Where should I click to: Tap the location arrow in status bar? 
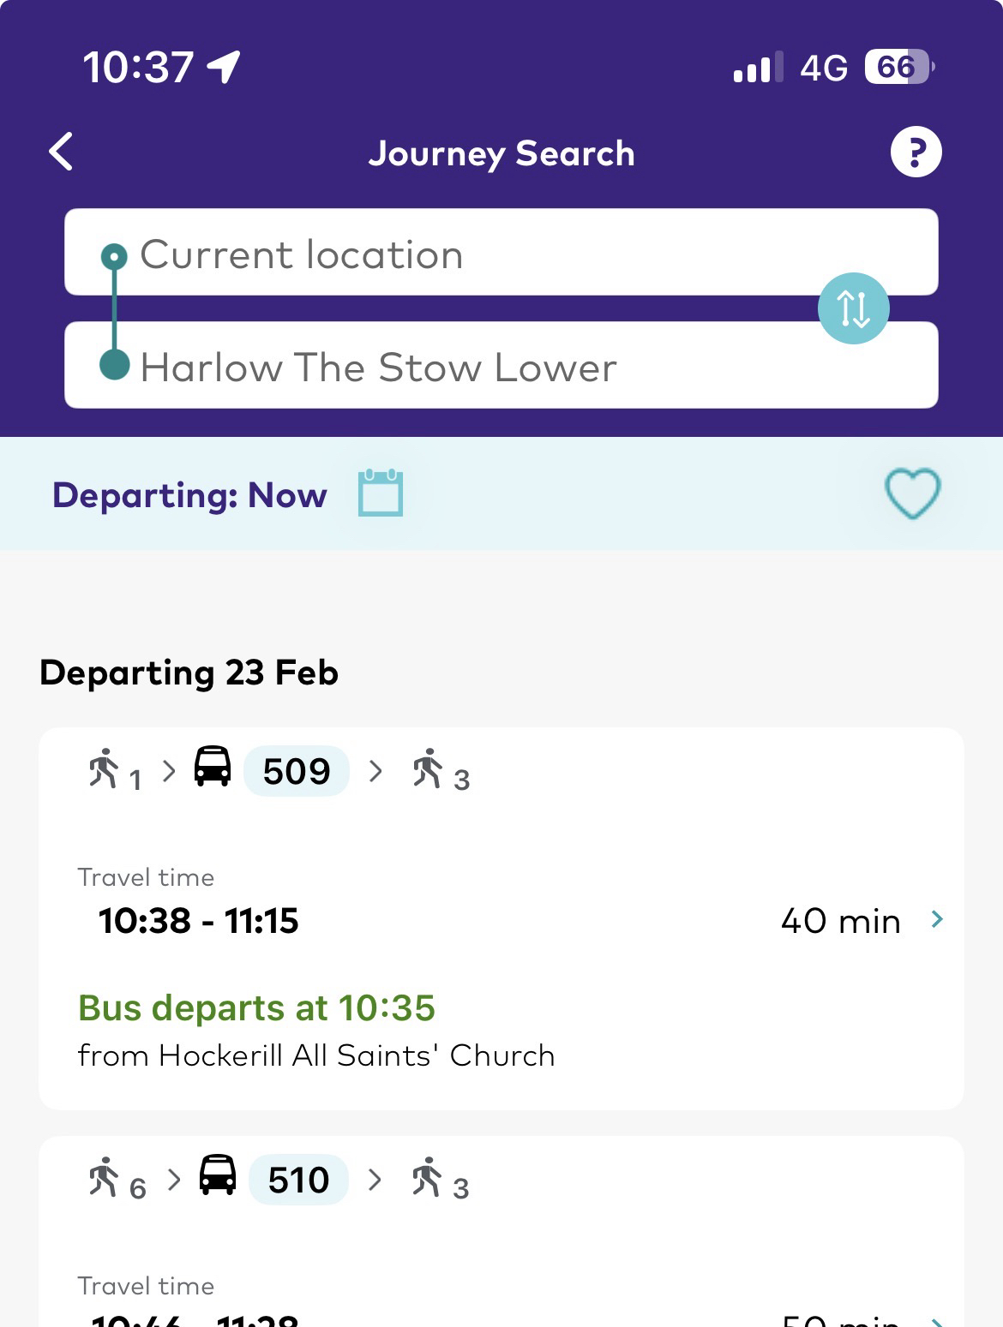[224, 67]
